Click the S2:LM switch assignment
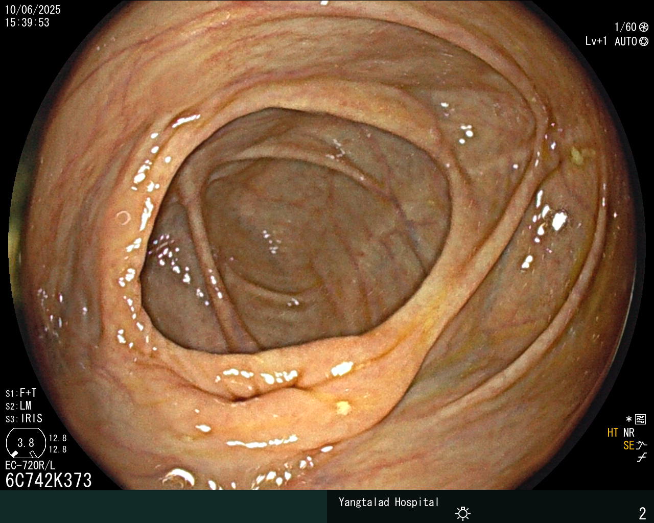The image size is (654, 523). click(18, 406)
